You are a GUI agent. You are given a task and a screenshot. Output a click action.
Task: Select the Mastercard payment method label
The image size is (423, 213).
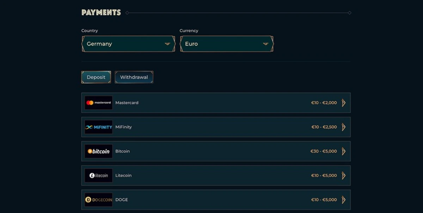pos(127,103)
